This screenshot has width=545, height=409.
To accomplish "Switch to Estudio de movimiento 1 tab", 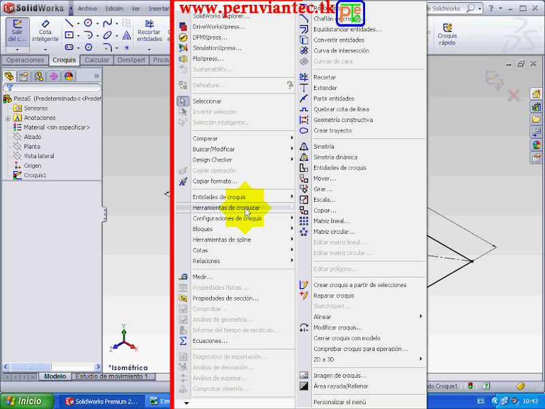I will click(x=112, y=376).
